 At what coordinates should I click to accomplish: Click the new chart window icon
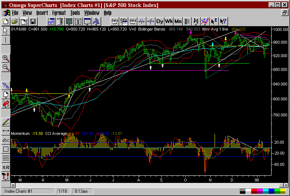tap(51, 21)
